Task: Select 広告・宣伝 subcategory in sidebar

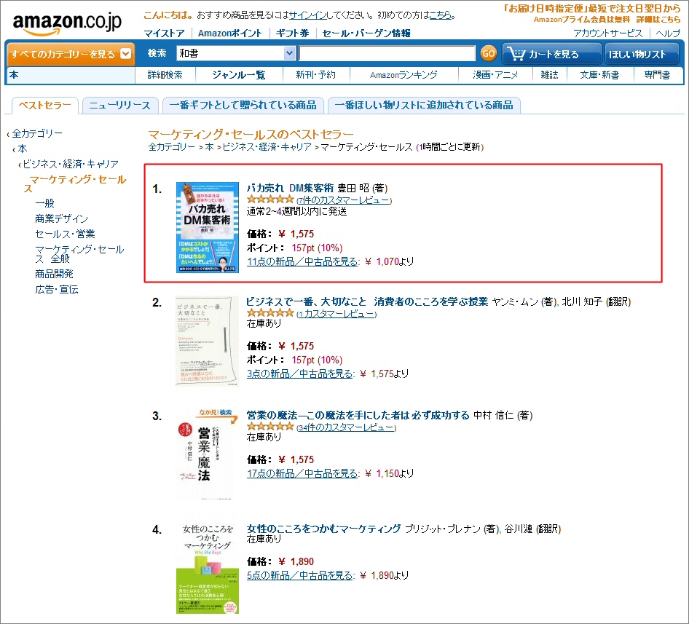Action: (x=57, y=289)
